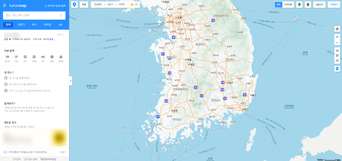342x161 pixels.
Task: Collapse the left side panel arrow
Action: coord(70,80)
